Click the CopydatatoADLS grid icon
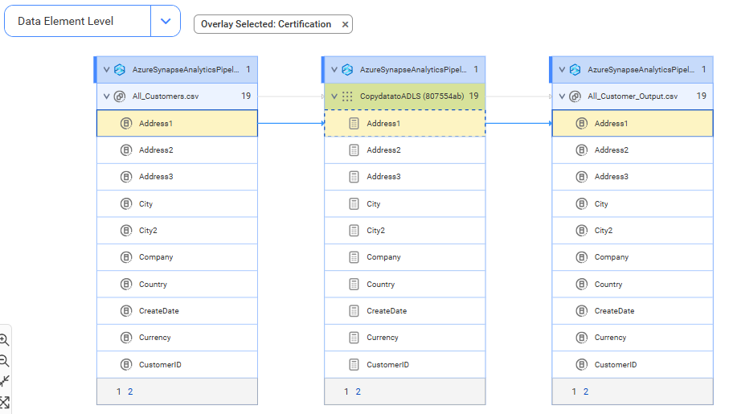 (347, 96)
